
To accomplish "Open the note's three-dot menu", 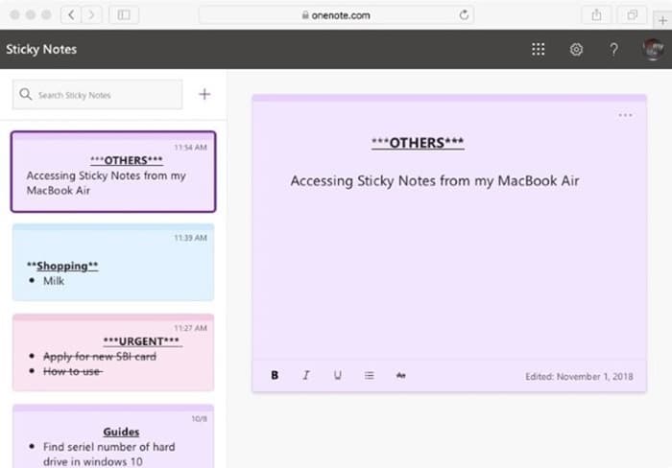I will pyautogui.click(x=625, y=115).
